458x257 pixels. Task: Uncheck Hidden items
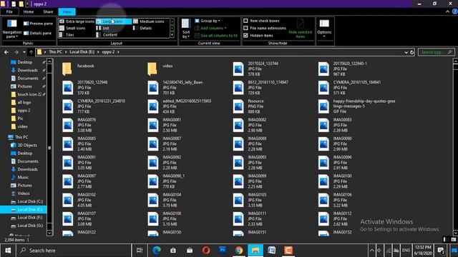coord(245,35)
